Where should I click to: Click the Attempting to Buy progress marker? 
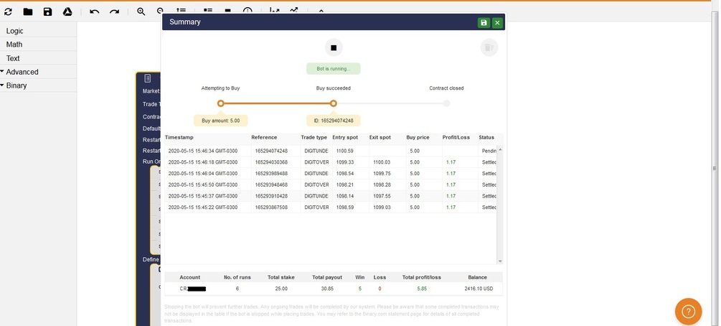[221, 103]
